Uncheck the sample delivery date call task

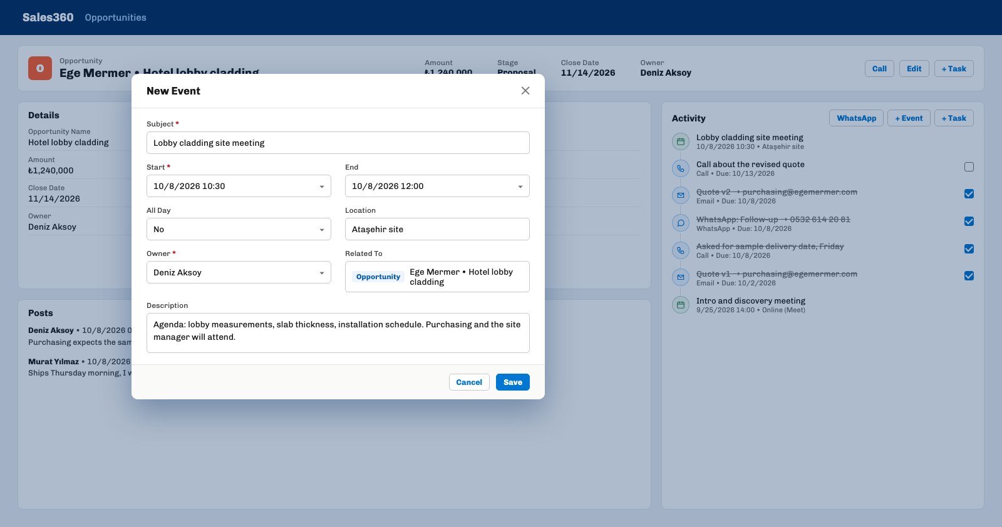pyautogui.click(x=969, y=248)
